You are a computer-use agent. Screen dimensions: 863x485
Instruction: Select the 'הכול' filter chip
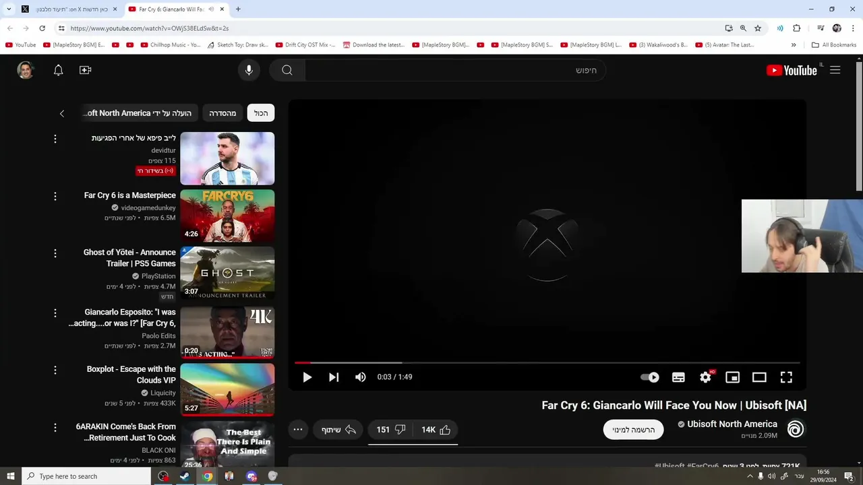point(261,113)
